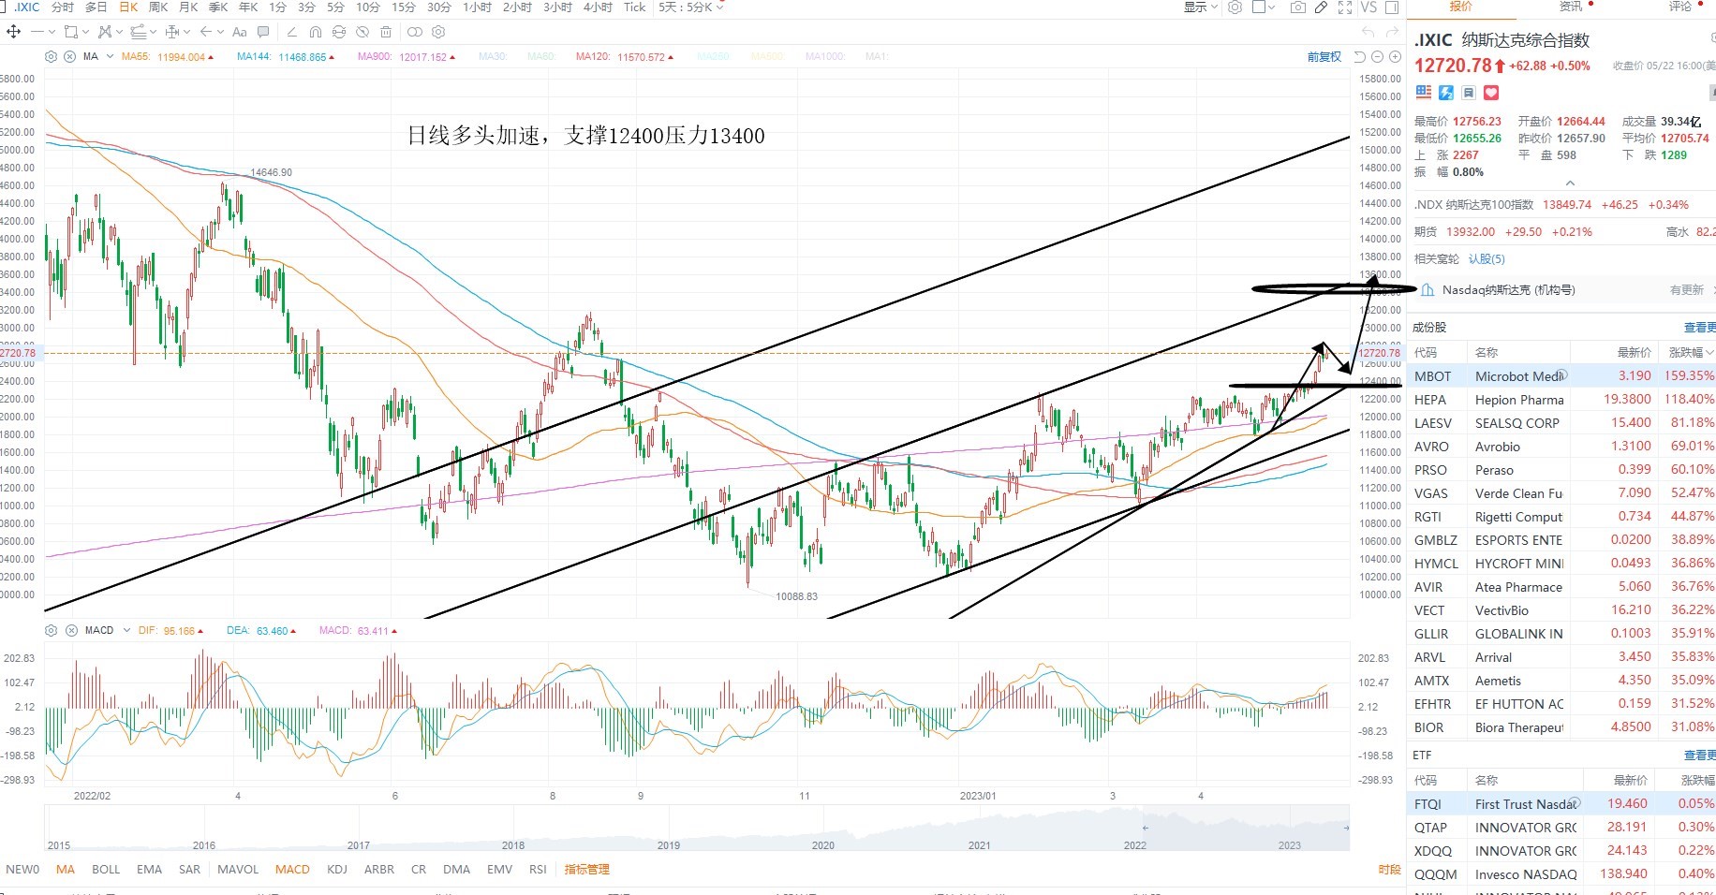Open 指标管理 indicator management

(x=587, y=869)
